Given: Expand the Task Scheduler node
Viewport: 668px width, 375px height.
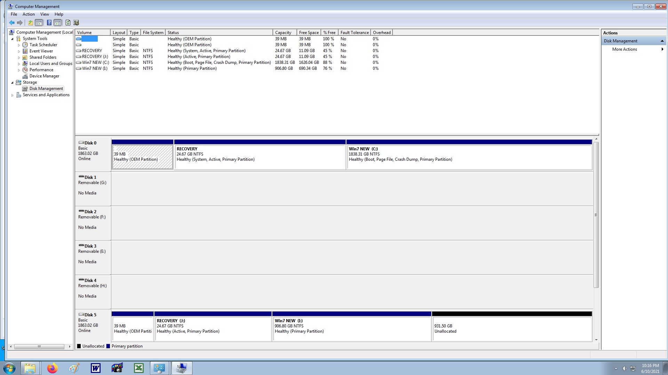Looking at the screenshot, I should (x=19, y=45).
